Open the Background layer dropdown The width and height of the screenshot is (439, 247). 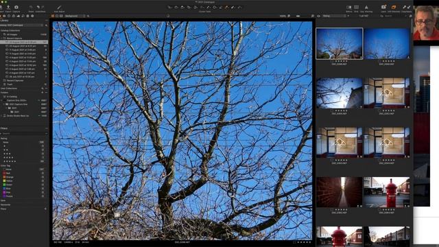[x=75, y=16]
